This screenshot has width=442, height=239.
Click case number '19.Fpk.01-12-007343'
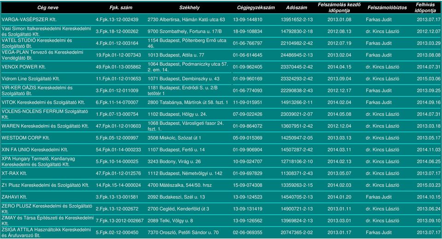(x=118, y=55)
